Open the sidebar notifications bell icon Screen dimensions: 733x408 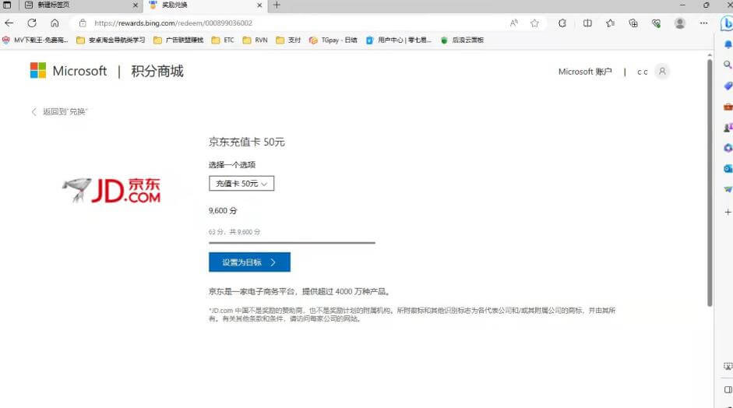pyautogui.click(x=728, y=44)
